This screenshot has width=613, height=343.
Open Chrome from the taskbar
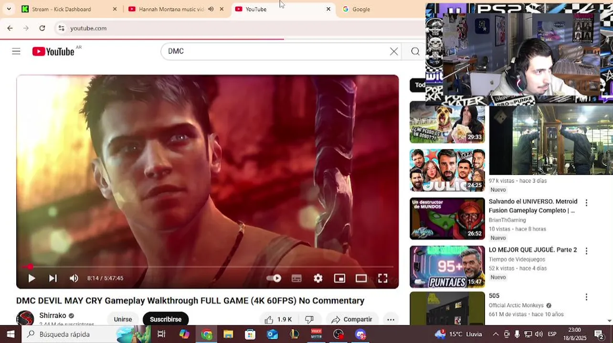[x=206, y=334]
